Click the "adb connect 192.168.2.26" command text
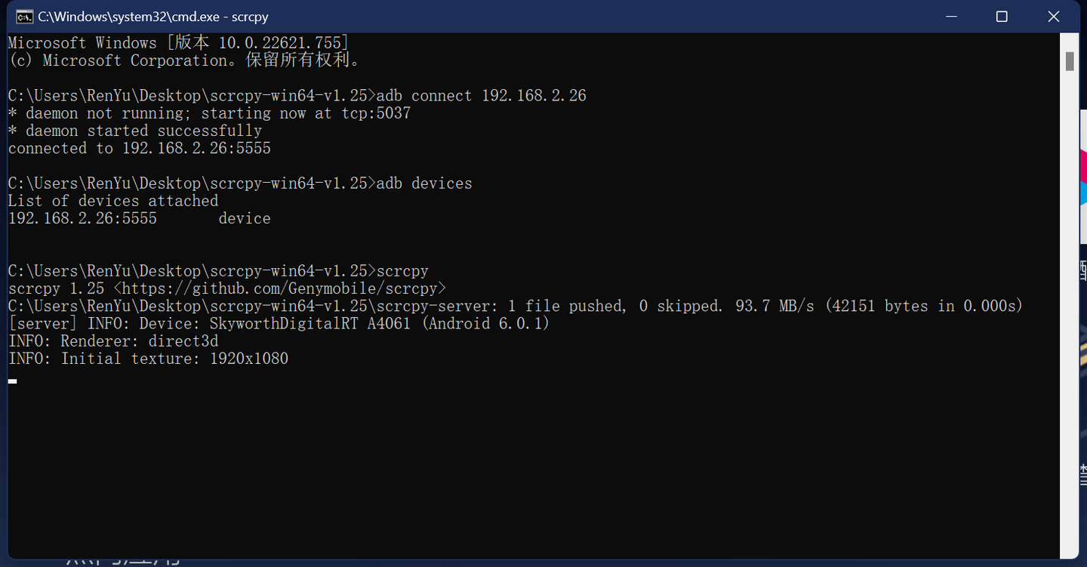Viewport: 1087px width, 567px height. coord(481,96)
